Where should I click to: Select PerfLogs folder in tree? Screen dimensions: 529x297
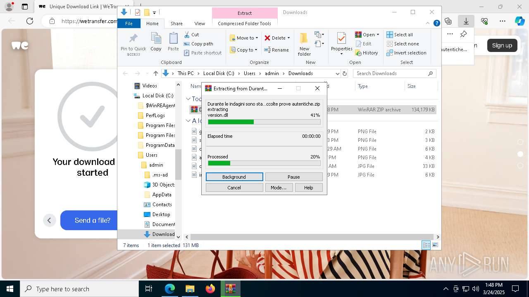click(x=151, y=115)
